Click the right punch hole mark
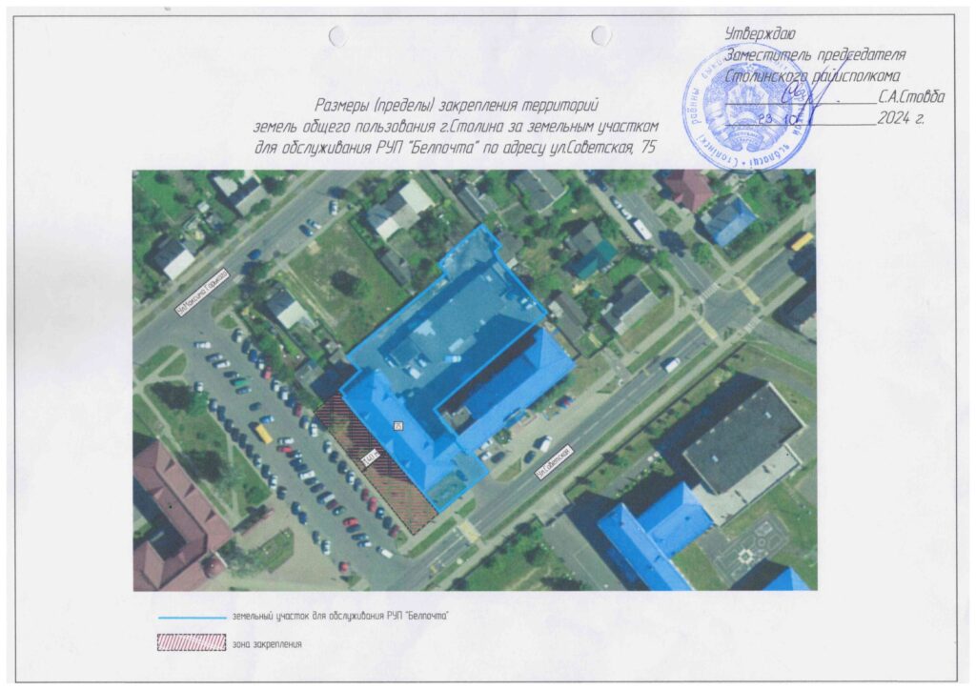Image resolution: width=976 pixels, height=690 pixels. click(600, 36)
